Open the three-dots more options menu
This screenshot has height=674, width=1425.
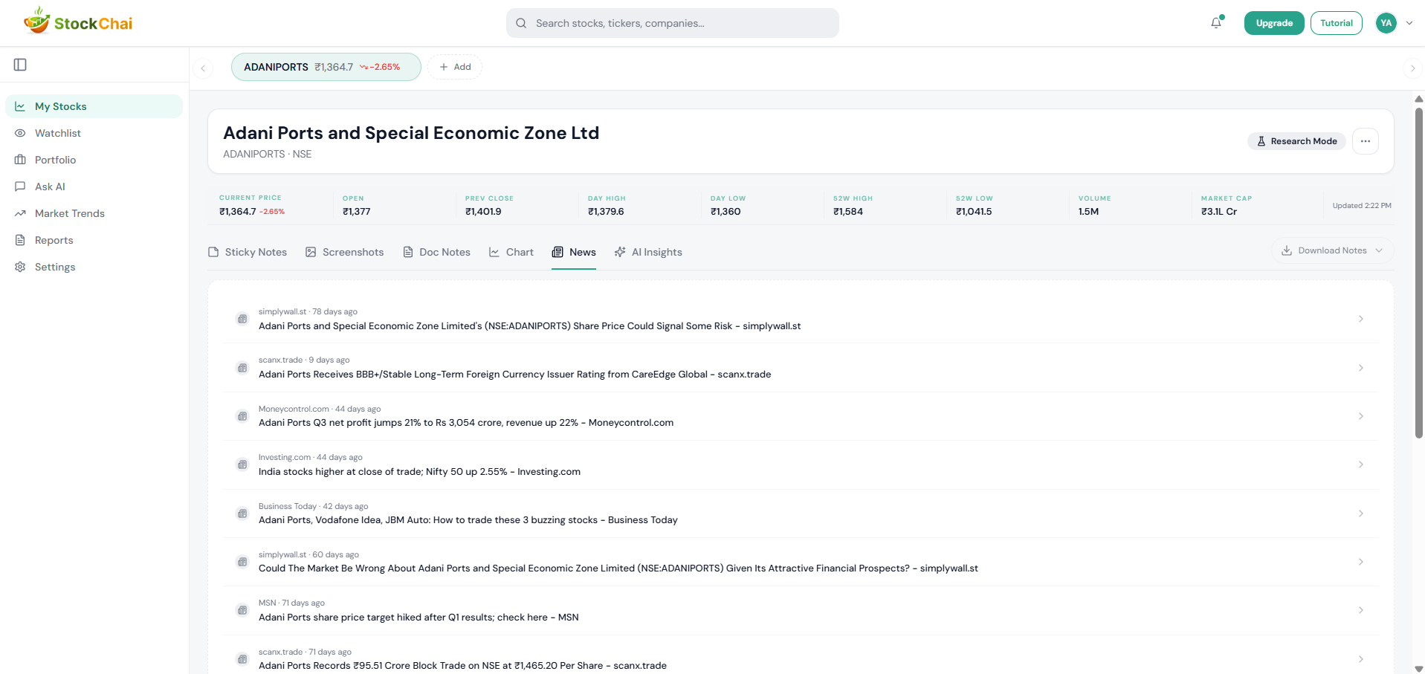click(x=1366, y=141)
